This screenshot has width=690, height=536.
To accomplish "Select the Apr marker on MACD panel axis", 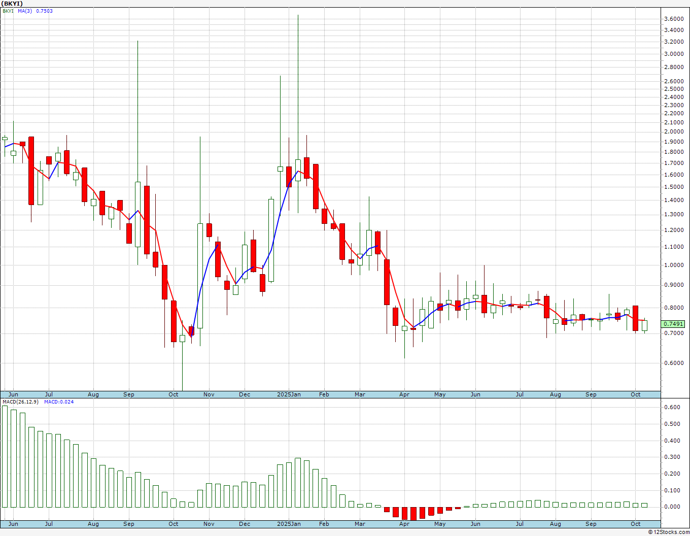I will click(x=404, y=524).
